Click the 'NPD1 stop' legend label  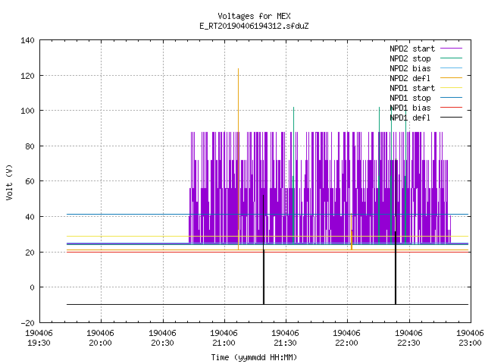click(x=410, y=98)
